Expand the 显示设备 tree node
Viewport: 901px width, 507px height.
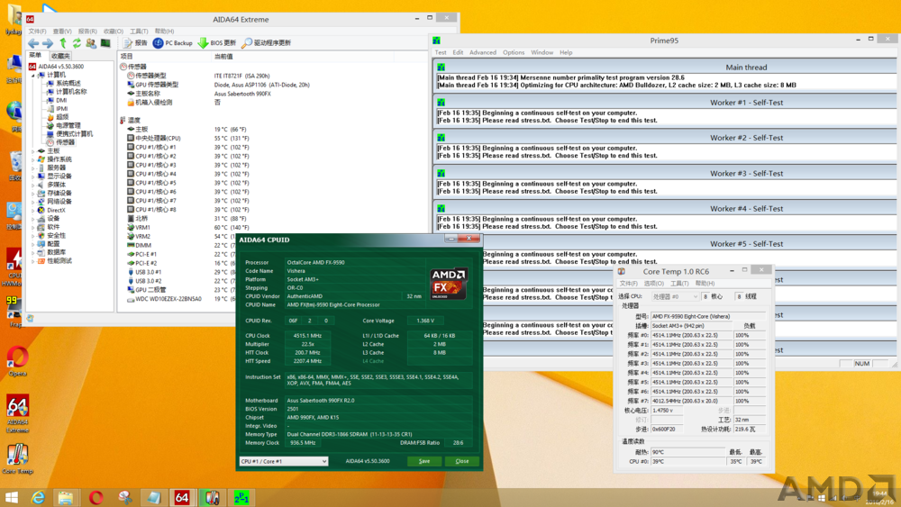click(32, 177)
